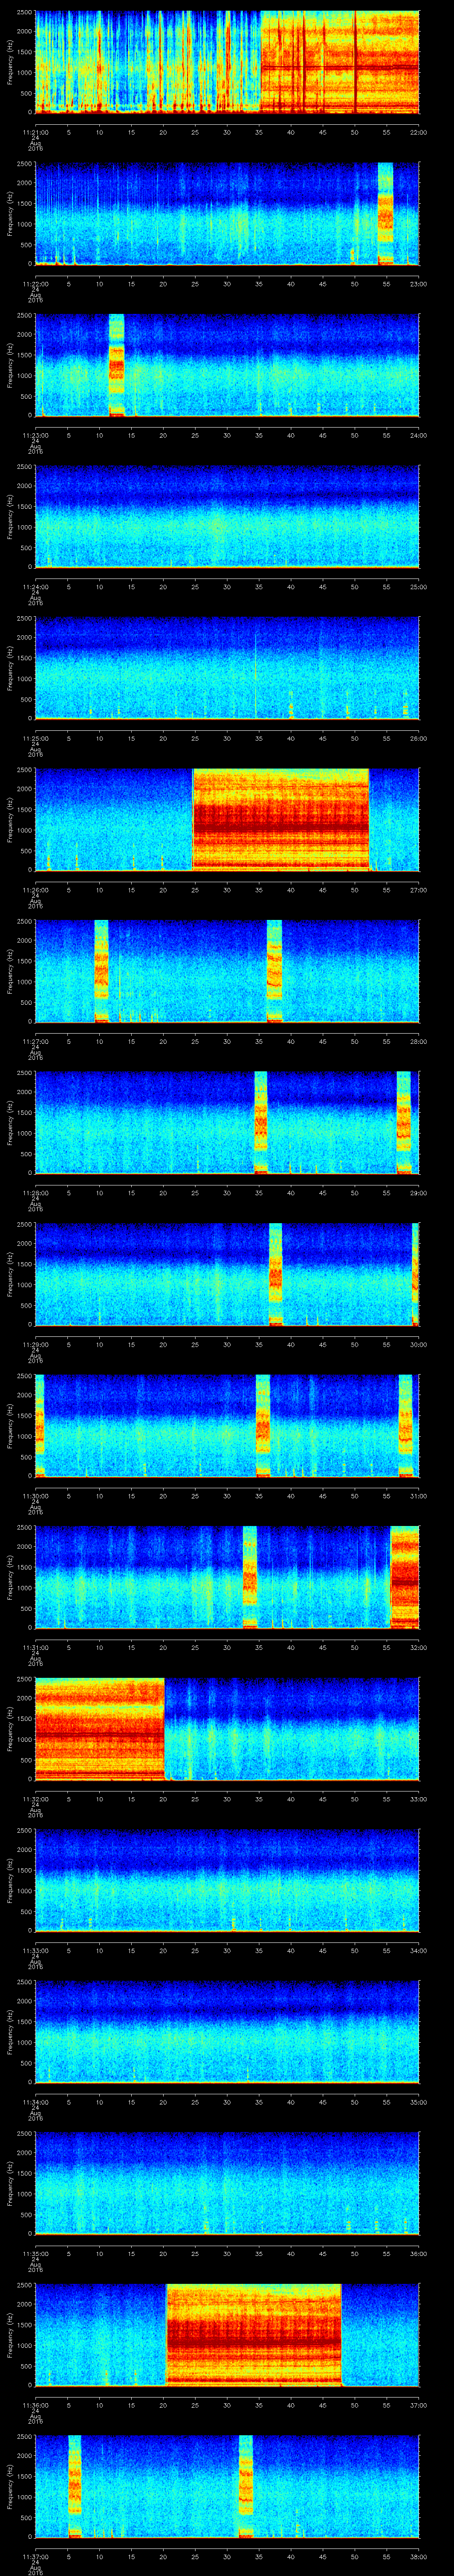Select the mid-panel burst in the 11:29 spectrogram
454x2576 pixels.
click(x=275, y=1274)
